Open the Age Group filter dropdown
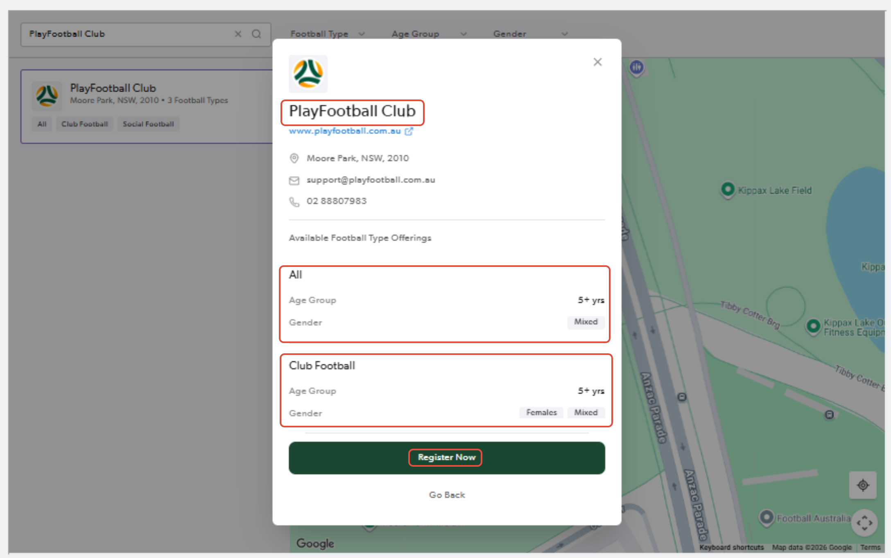This screenshot has width=891, height=558. pyautogui.click(x=429, y=34)
